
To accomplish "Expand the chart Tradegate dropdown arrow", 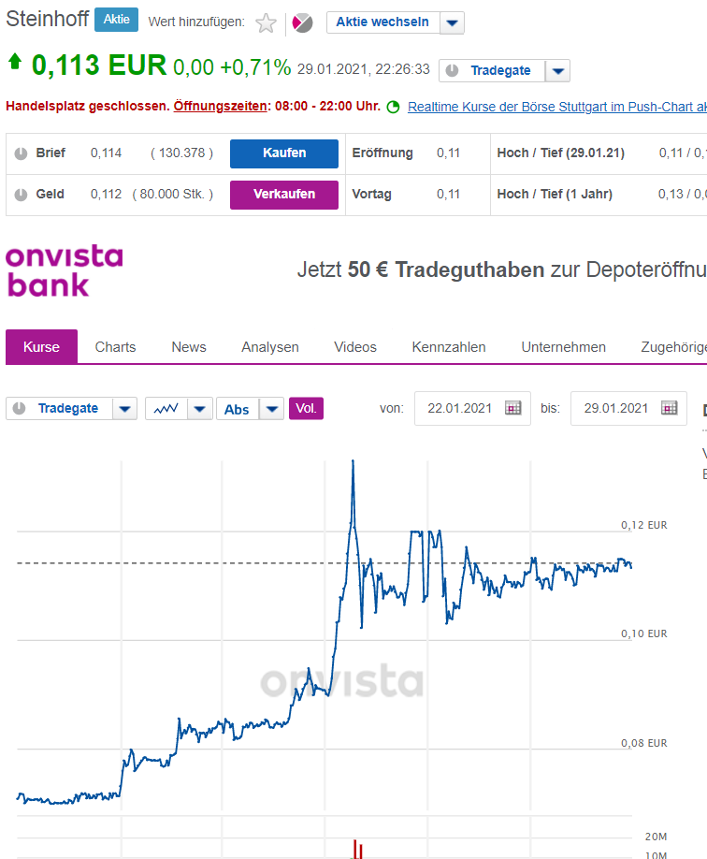I will [x=125, y=409].
